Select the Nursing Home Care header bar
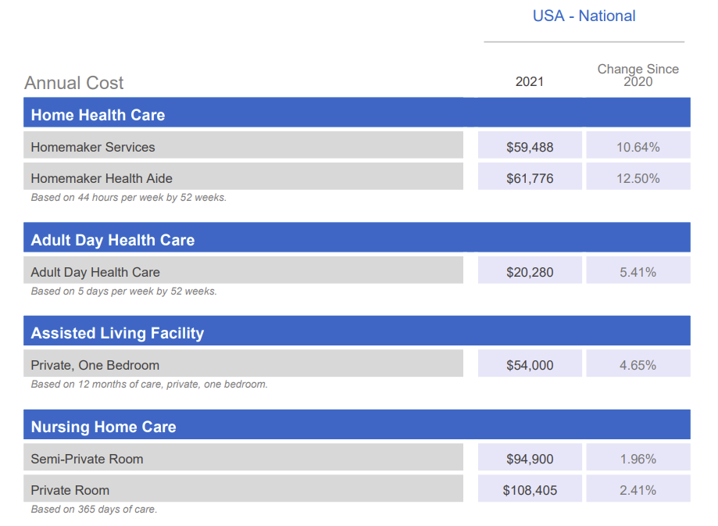 pos(357,424)
